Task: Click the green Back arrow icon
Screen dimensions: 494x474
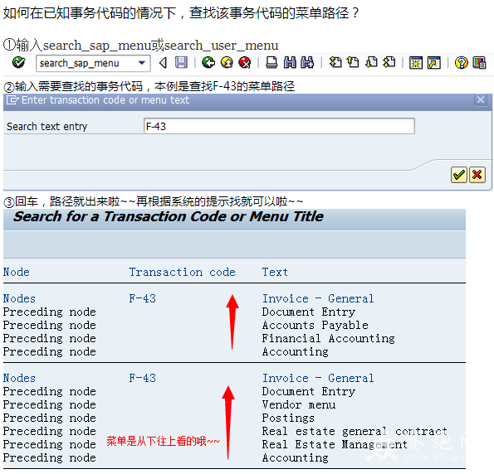Action: point(208,63)
